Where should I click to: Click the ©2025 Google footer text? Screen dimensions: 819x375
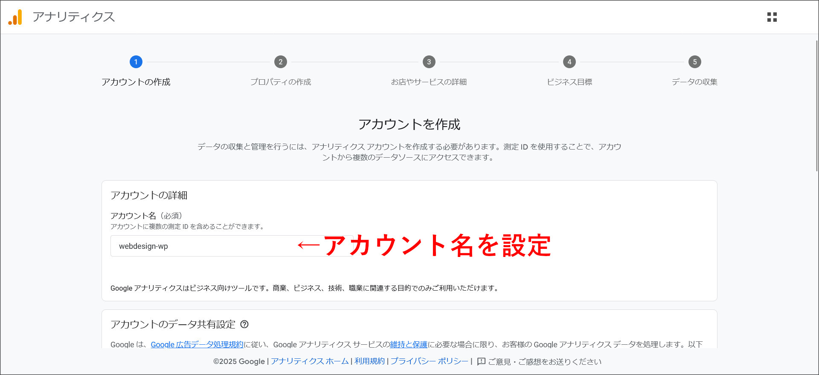coord(239,361)
